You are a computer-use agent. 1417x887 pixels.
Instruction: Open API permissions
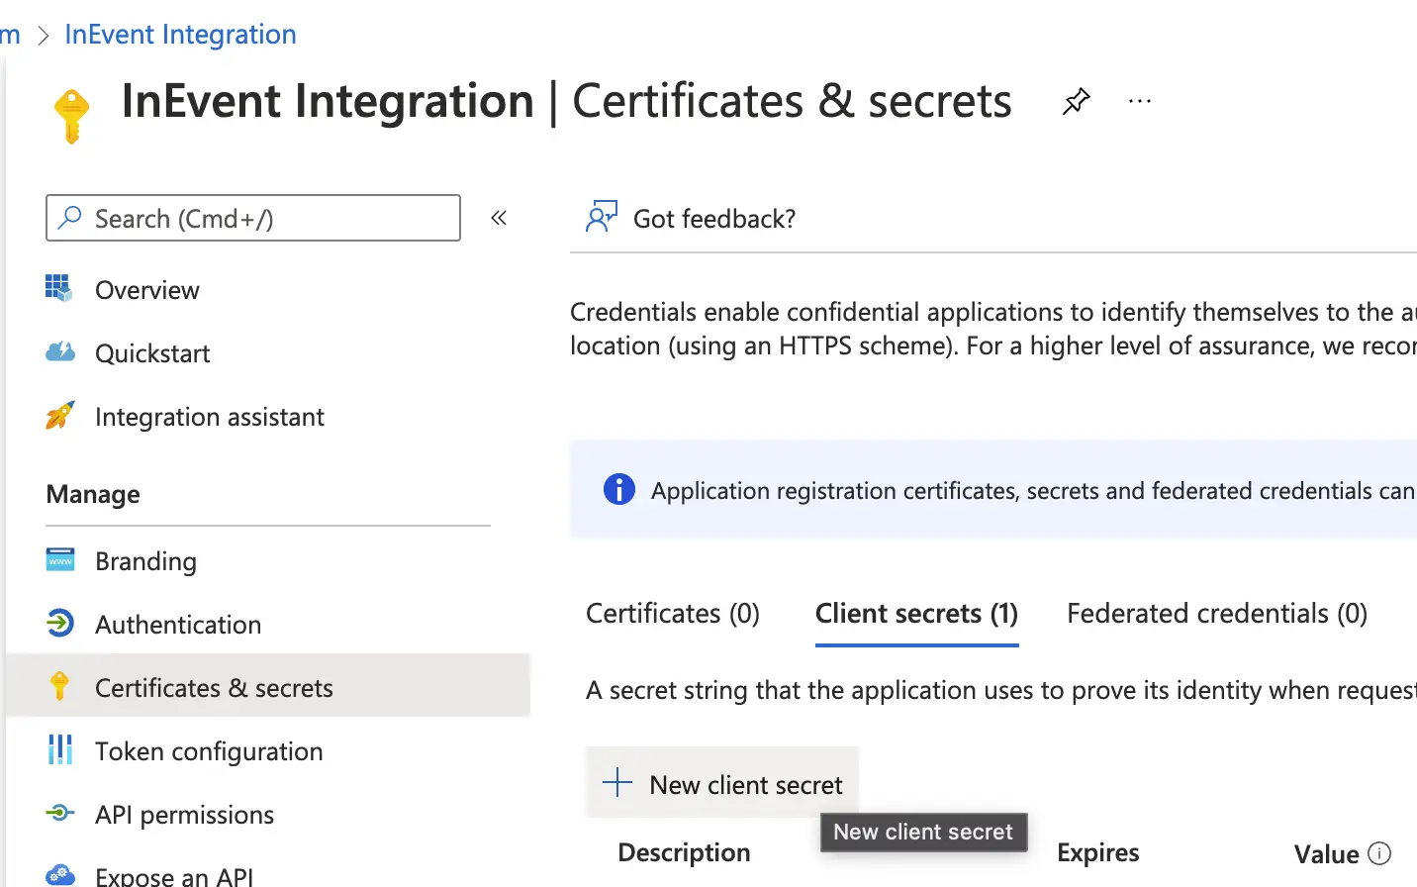click(x=184, y=815)
